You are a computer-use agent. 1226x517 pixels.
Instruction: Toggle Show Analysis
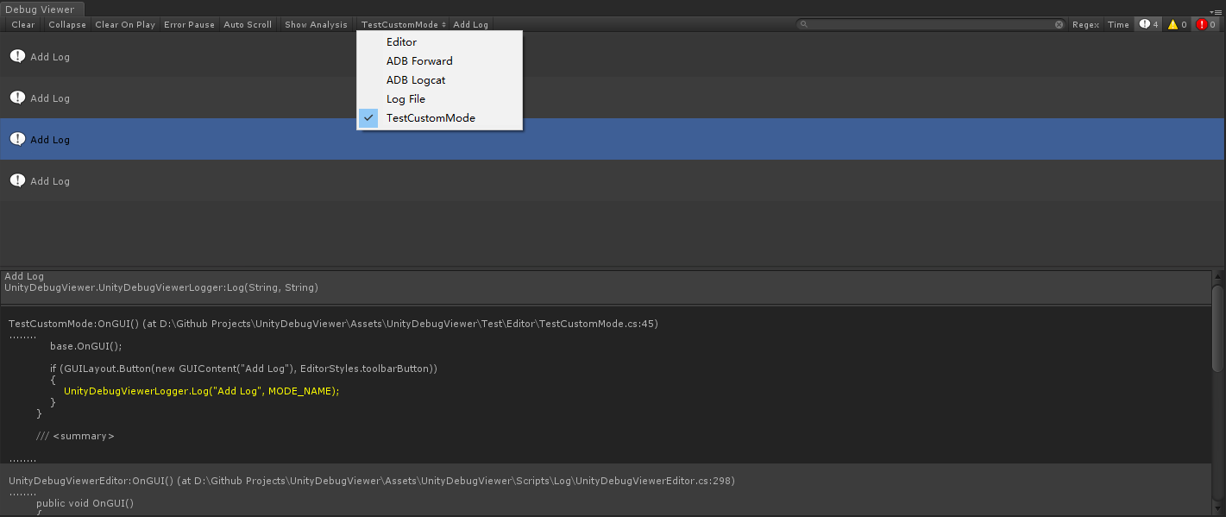(x=316, y=24)
